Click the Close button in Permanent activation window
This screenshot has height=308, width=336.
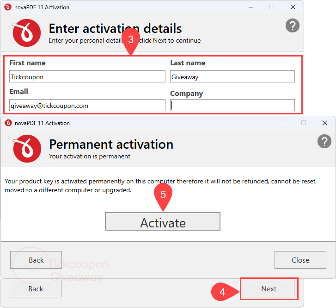300,260
